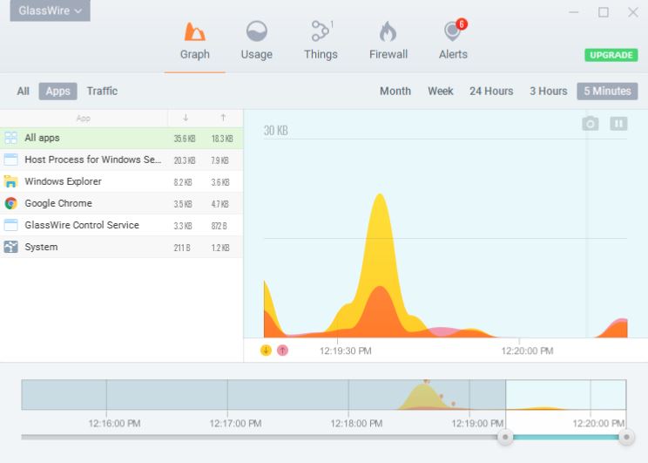Pause the live graph

click(x=618, y=123)
